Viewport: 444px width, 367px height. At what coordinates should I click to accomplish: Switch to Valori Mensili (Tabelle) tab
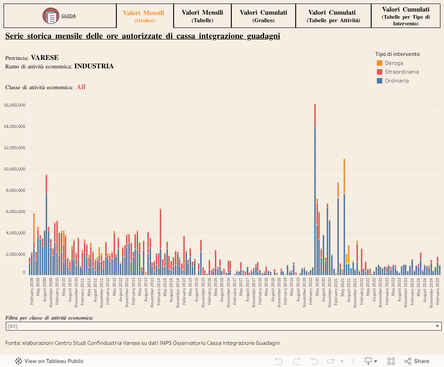(x=202, y=16)
